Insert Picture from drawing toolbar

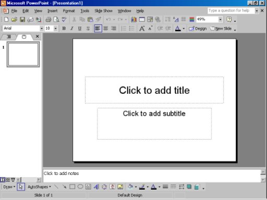coord(120,187)
